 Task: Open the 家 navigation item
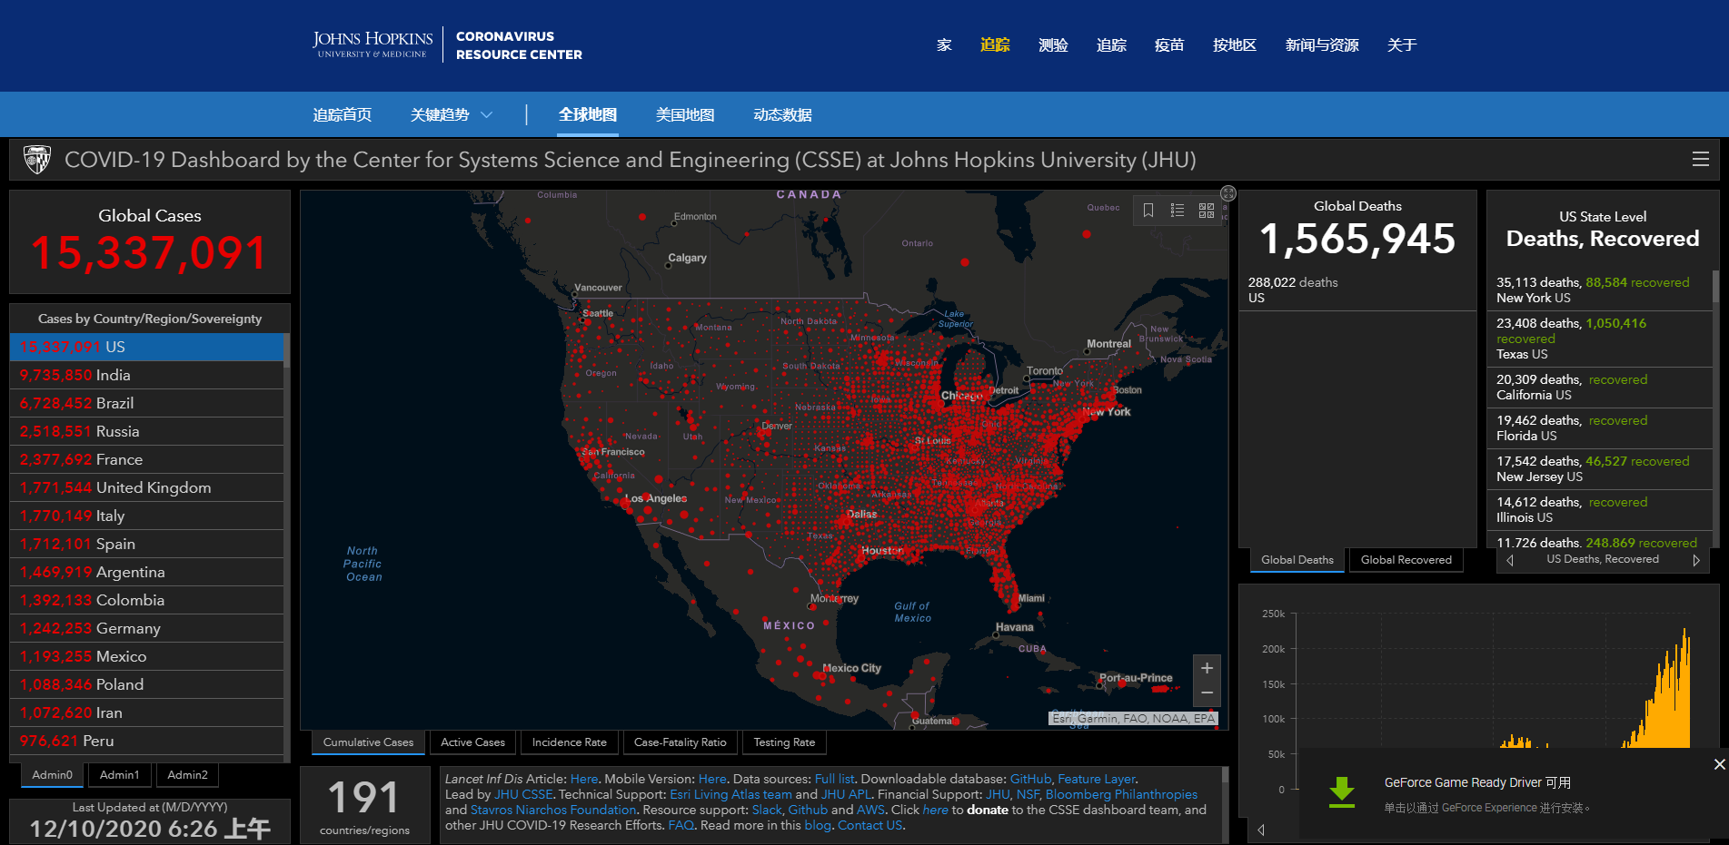[944, 45]
